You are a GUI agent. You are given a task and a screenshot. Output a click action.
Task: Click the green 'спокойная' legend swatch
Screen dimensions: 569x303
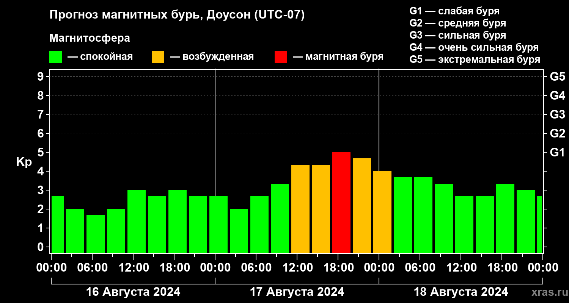55,57
